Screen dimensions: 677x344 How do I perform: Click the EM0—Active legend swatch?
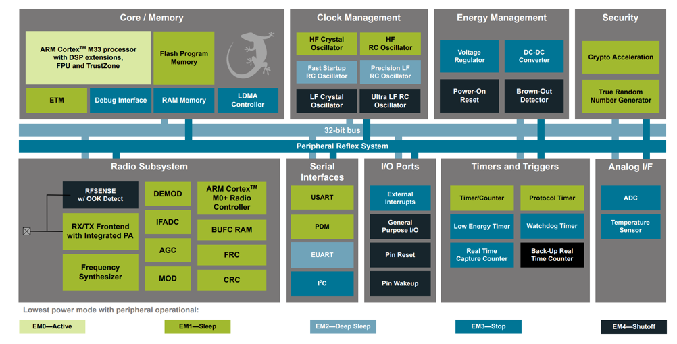52,327
